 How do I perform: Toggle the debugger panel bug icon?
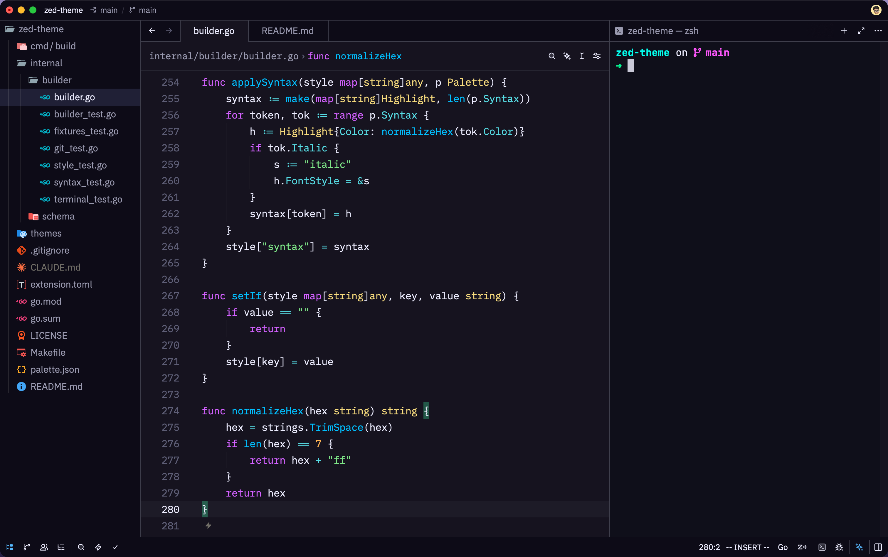pos(839,547)
